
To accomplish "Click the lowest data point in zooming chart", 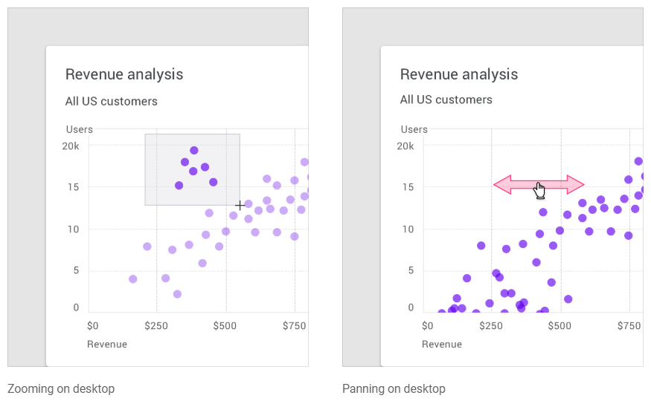I will (x=178, y=294).
